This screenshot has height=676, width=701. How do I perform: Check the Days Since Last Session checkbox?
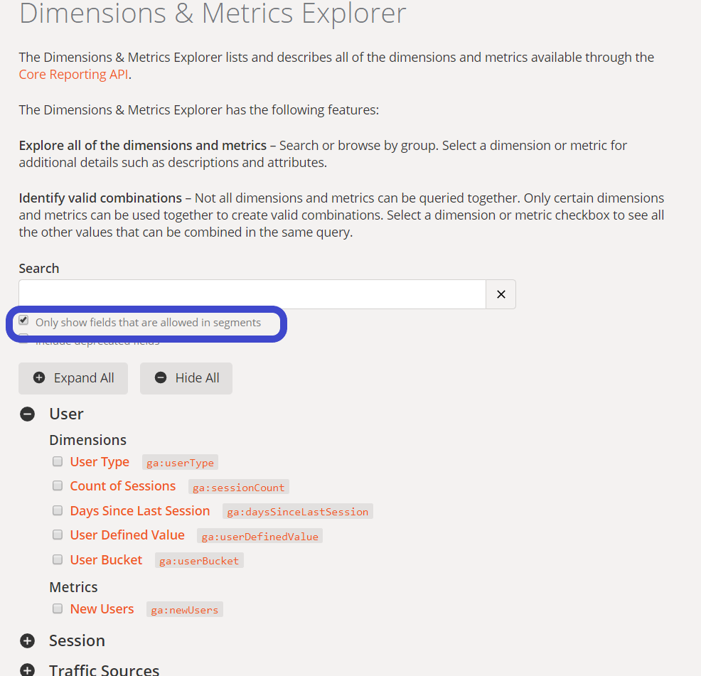[x=58, y=510]
